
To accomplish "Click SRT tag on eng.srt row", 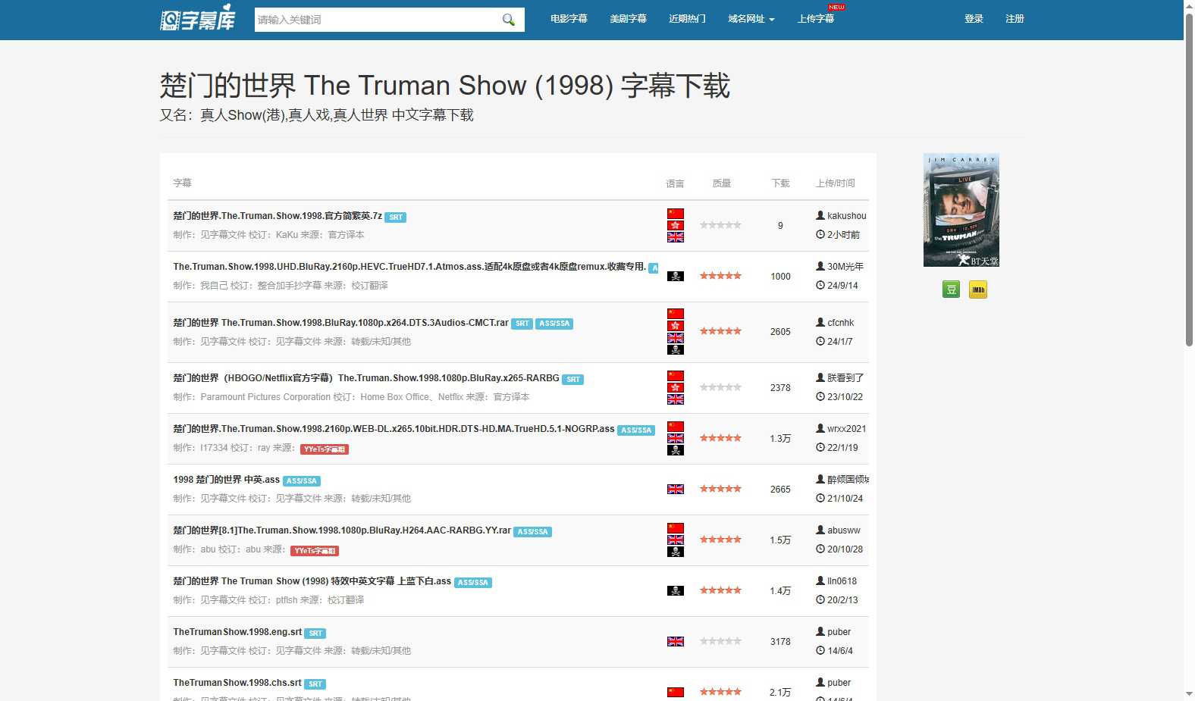I will [x=315, y=634].
